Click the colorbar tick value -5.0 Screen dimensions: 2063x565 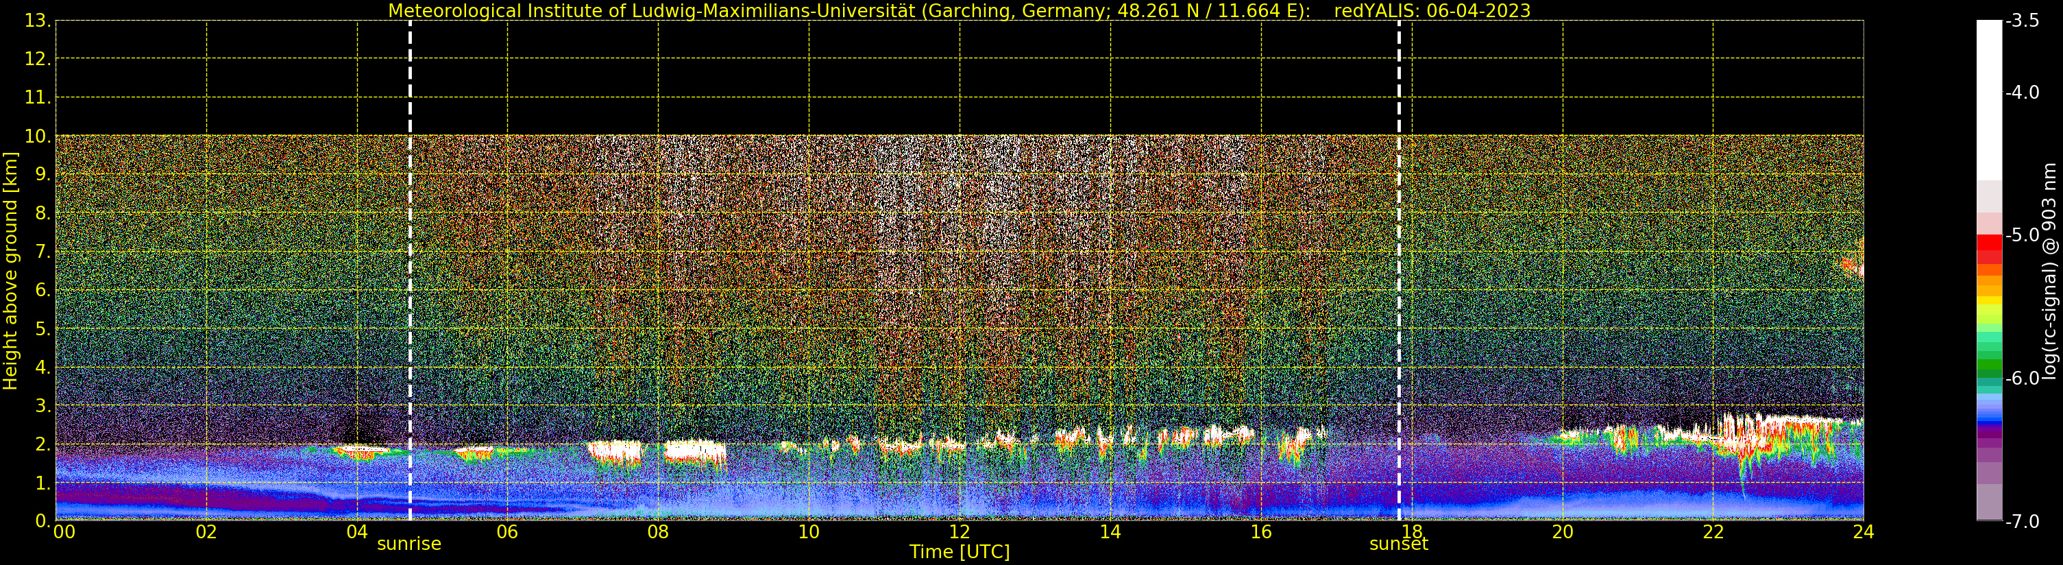point(2022,235)
